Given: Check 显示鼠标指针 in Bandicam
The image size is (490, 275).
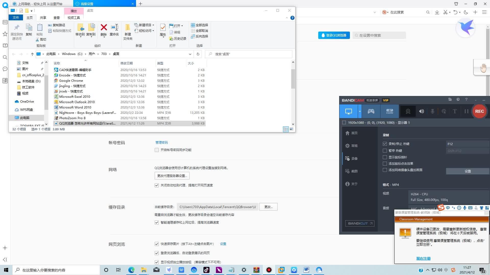Looking at the screenshot, I should point(385,157).
